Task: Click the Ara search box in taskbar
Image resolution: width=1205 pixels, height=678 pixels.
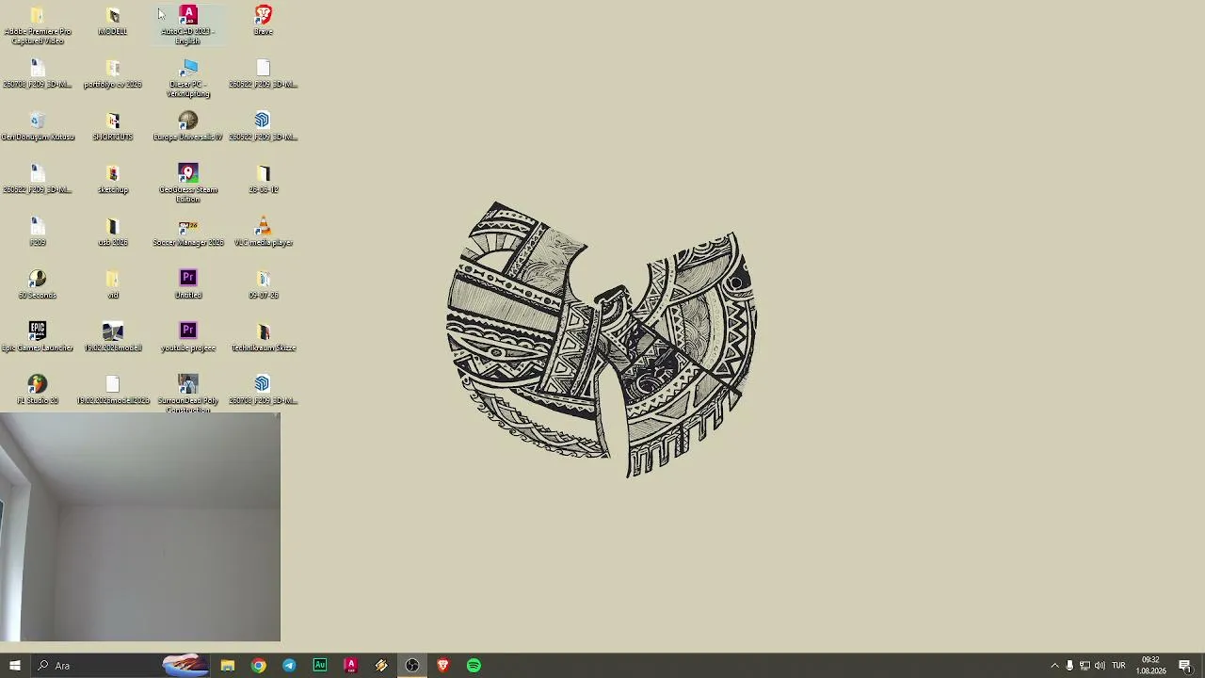Action: point(122,666)
